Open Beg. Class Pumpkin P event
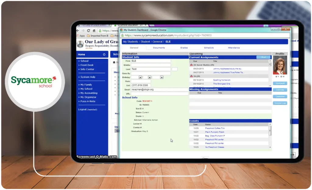This screenshot has height=190, width=312. (215, 136)
